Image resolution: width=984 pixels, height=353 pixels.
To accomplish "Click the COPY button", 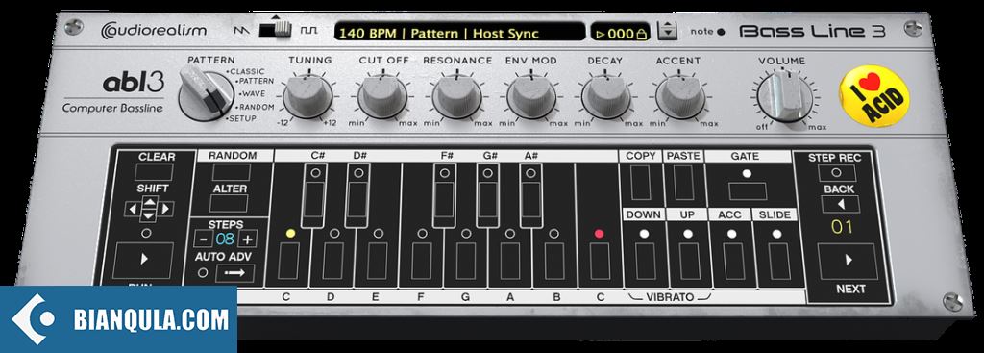I will (640, 183).
